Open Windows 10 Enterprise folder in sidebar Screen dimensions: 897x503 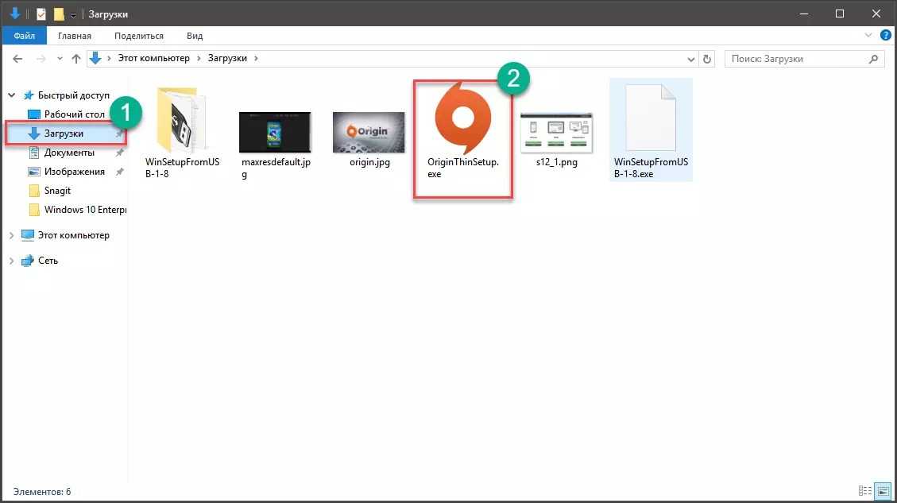click(x=85, y=210)
